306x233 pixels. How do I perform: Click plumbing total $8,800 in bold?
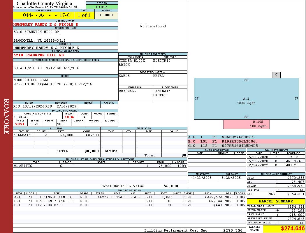coord(92,151)
